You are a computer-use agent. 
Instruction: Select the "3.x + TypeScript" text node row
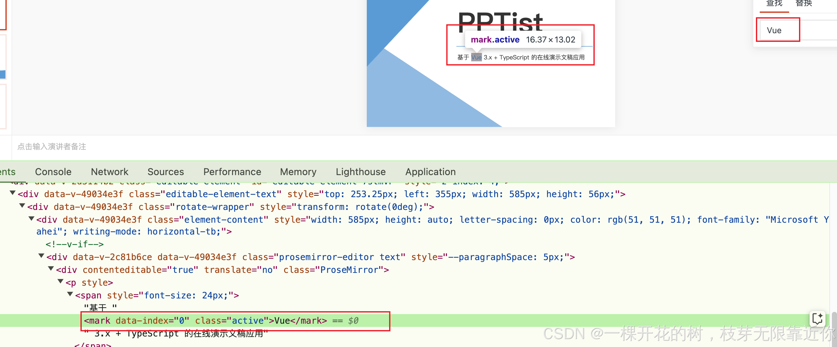point(176,333)
